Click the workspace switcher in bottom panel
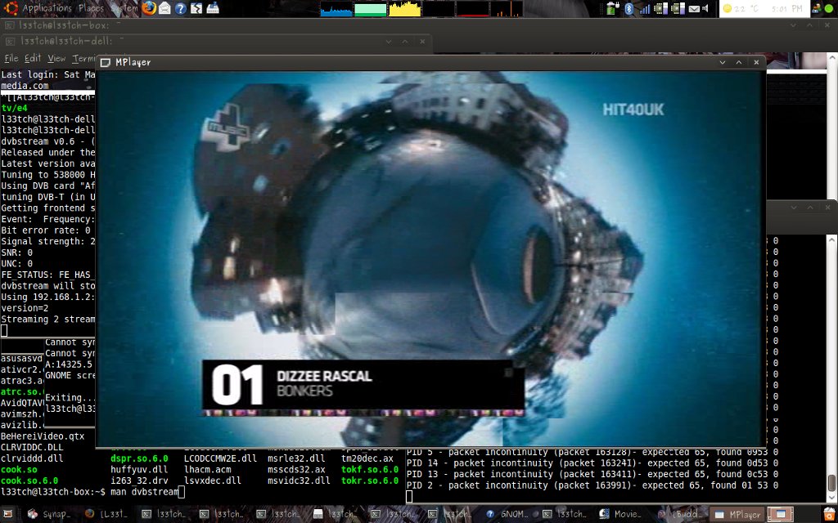This screenshot has width=838, height=523. [782, 514]
